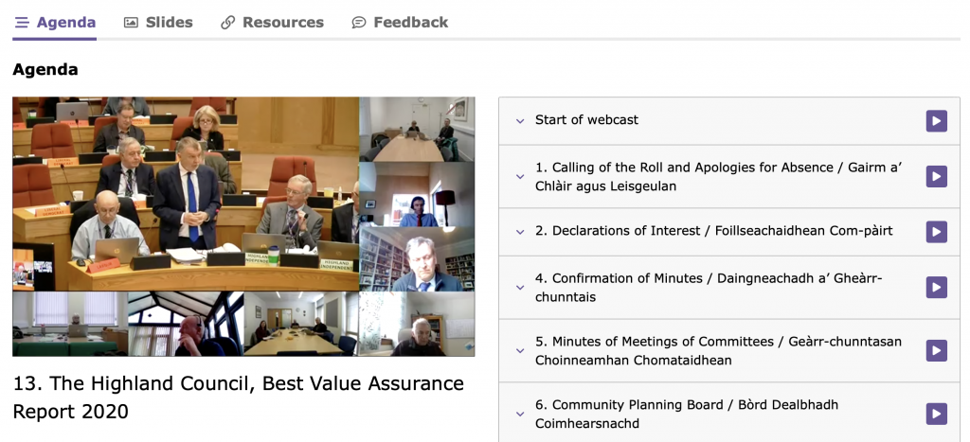Open the Slides tab

pyautogui.click(x=158, y=23)
